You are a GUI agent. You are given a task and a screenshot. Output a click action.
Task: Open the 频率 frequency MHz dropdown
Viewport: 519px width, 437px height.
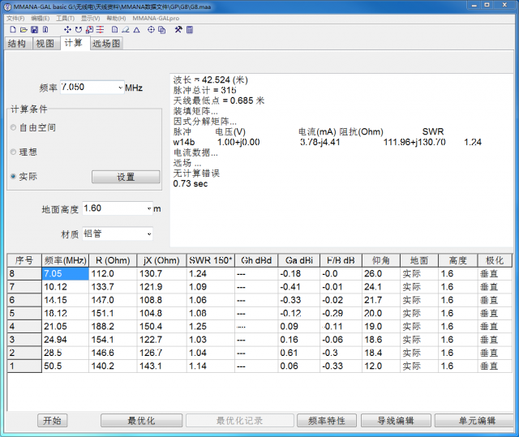tap(120, 88)
